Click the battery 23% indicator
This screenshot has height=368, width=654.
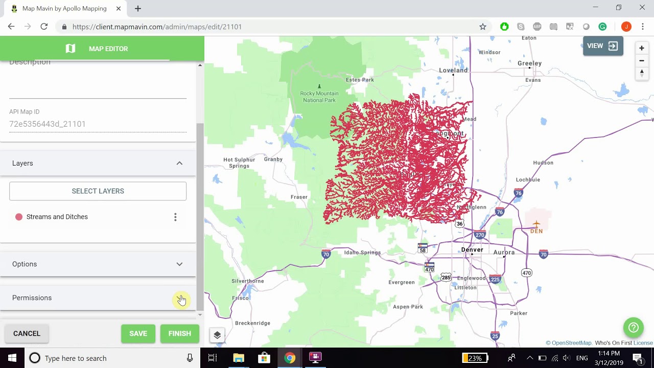coord(475,358)
